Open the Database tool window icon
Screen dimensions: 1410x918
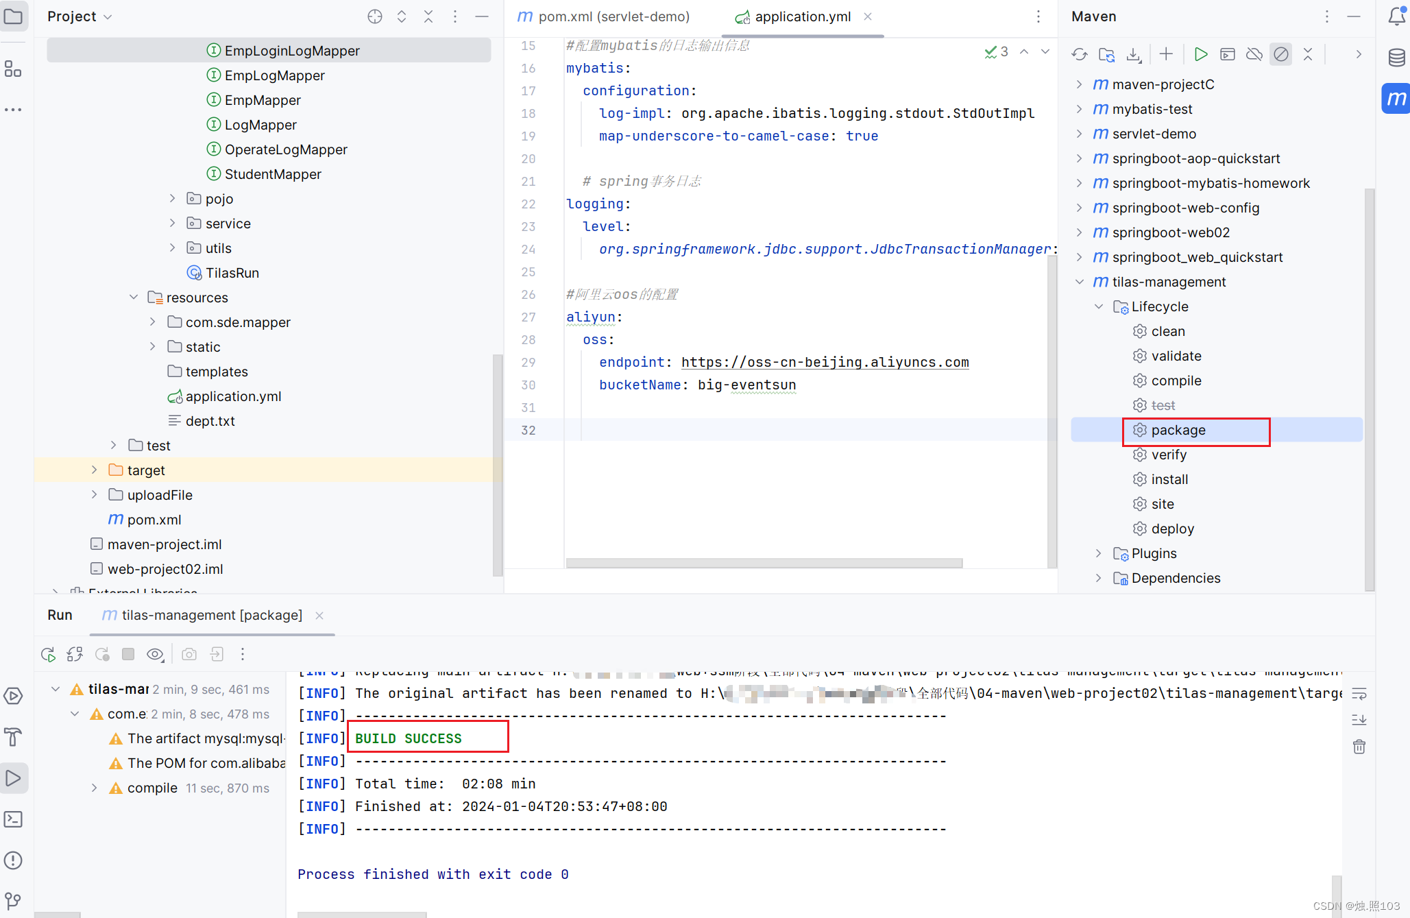[x=1396, y=58]
